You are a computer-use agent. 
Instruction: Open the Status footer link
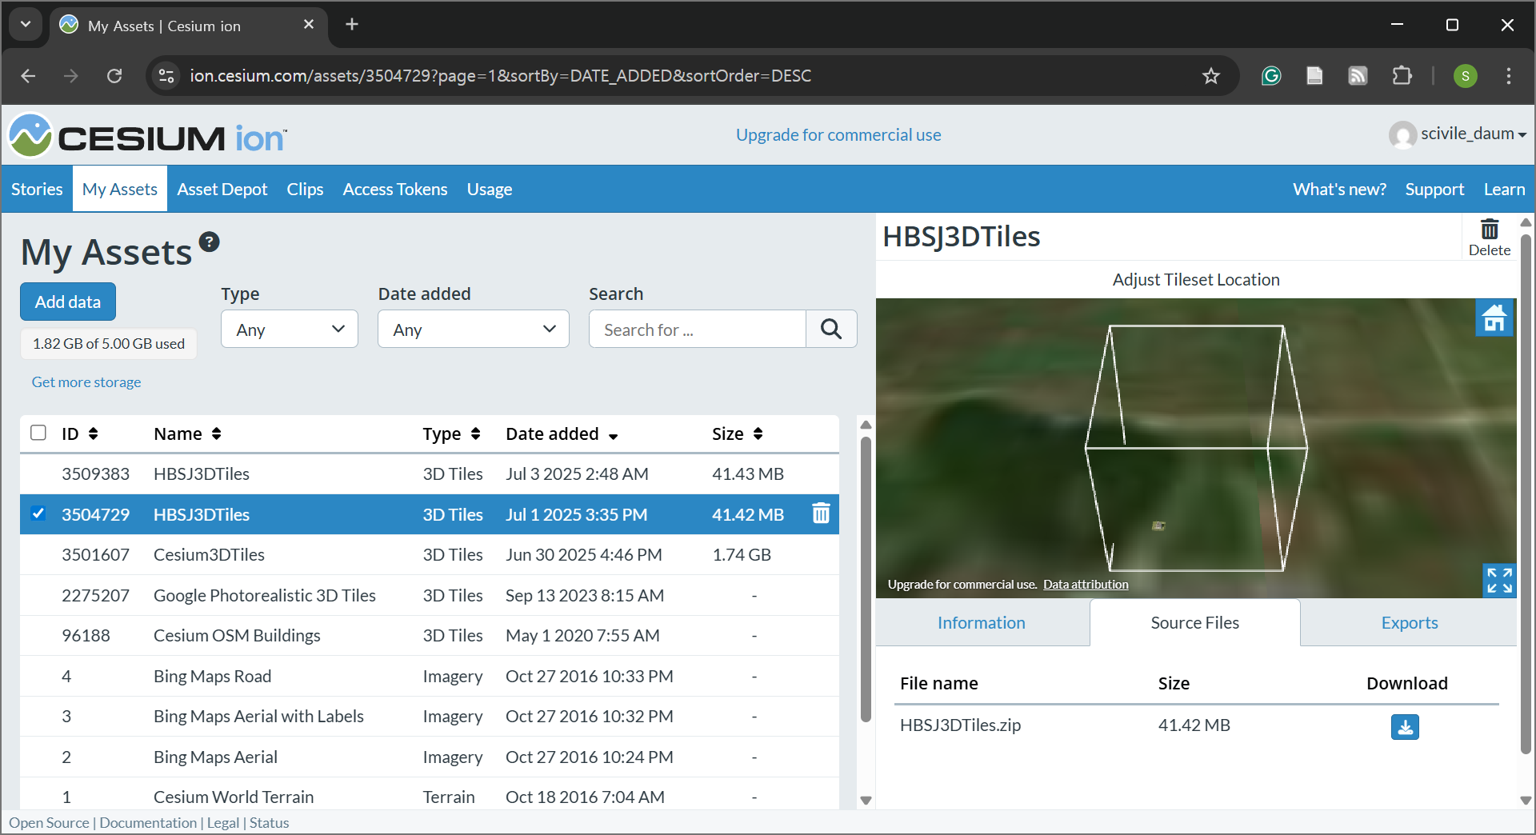point(269,822)
